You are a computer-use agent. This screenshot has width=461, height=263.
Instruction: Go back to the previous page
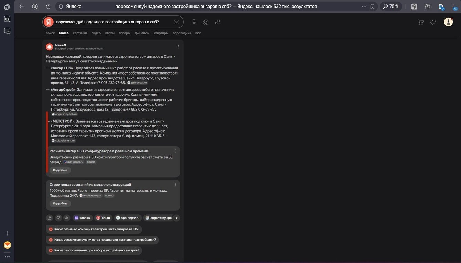(21, 6)
